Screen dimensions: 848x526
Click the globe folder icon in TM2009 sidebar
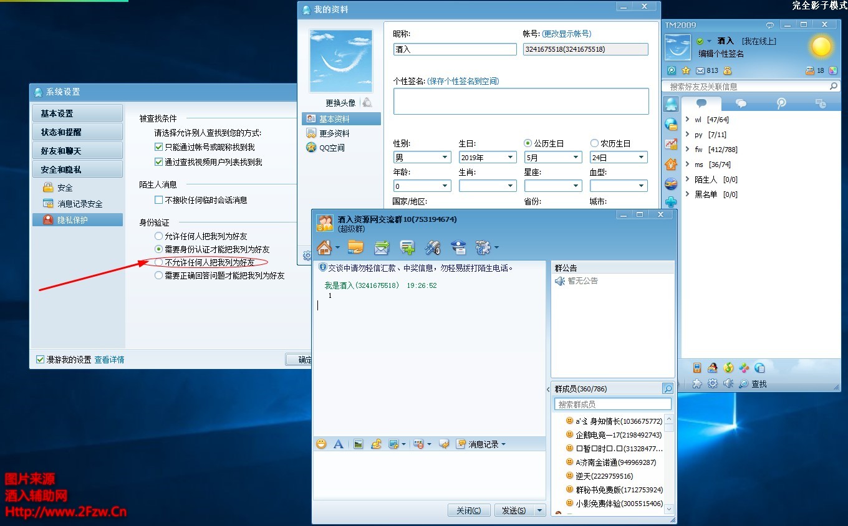671,124
